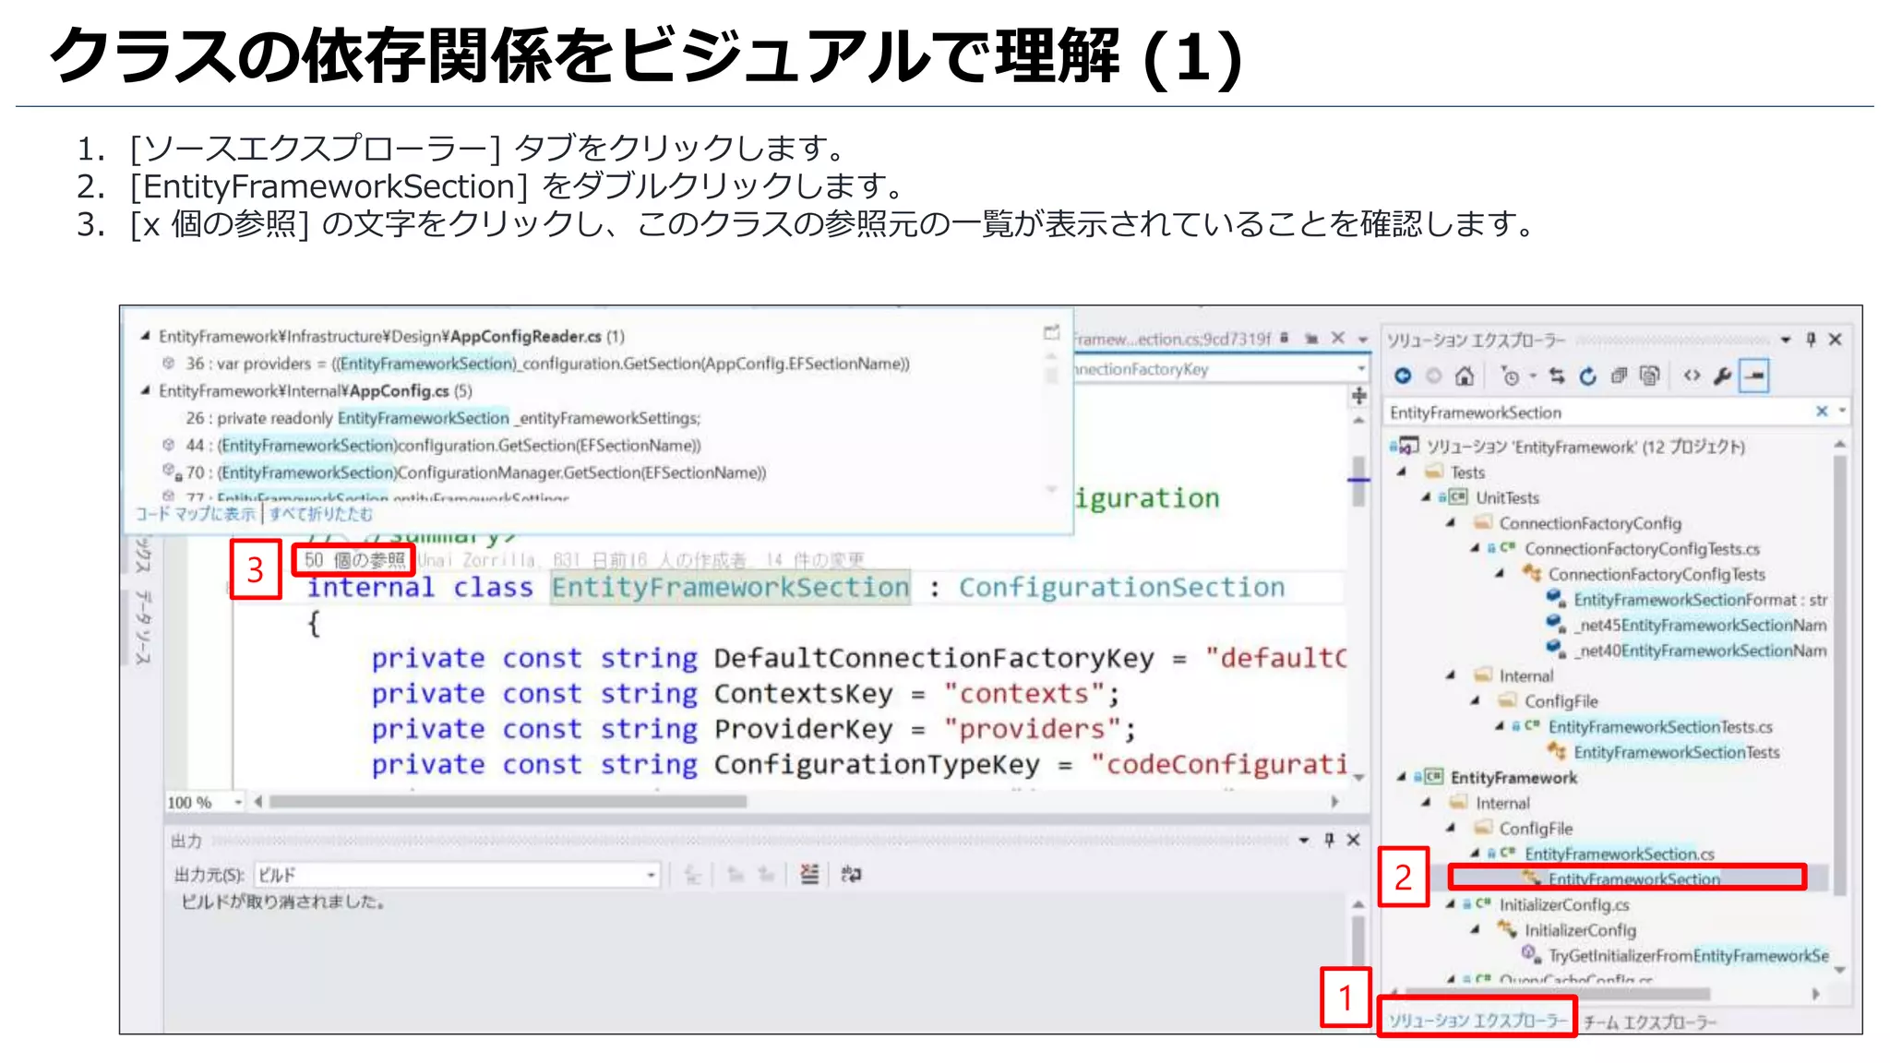The width and height of the screenshot is (1890, 1063).
Task: Collapse the ConnectionFactoryConfig folder
Action: pos(1451,523)
